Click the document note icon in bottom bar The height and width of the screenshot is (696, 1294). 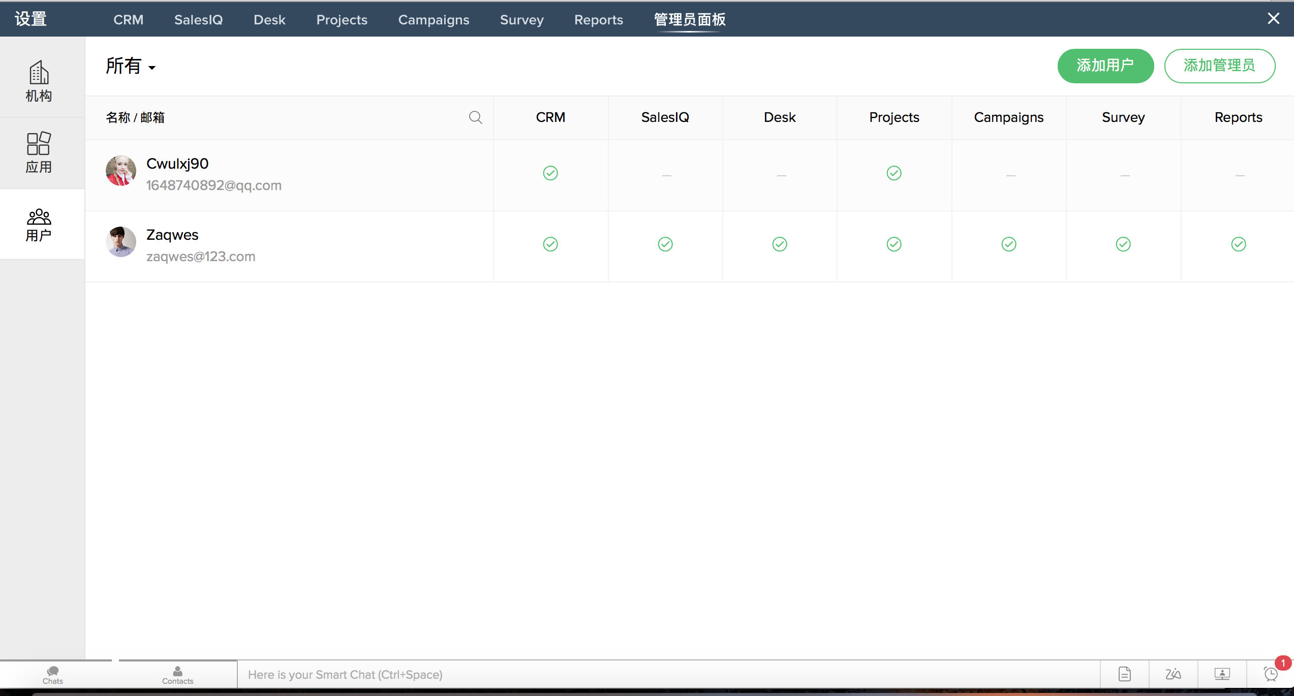tap(1125, 674)
